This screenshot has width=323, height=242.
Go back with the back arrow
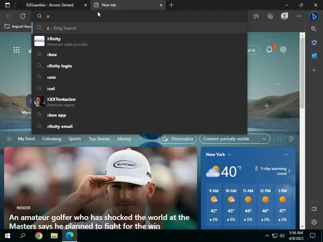pyautogui.click(x=9, y=16)
